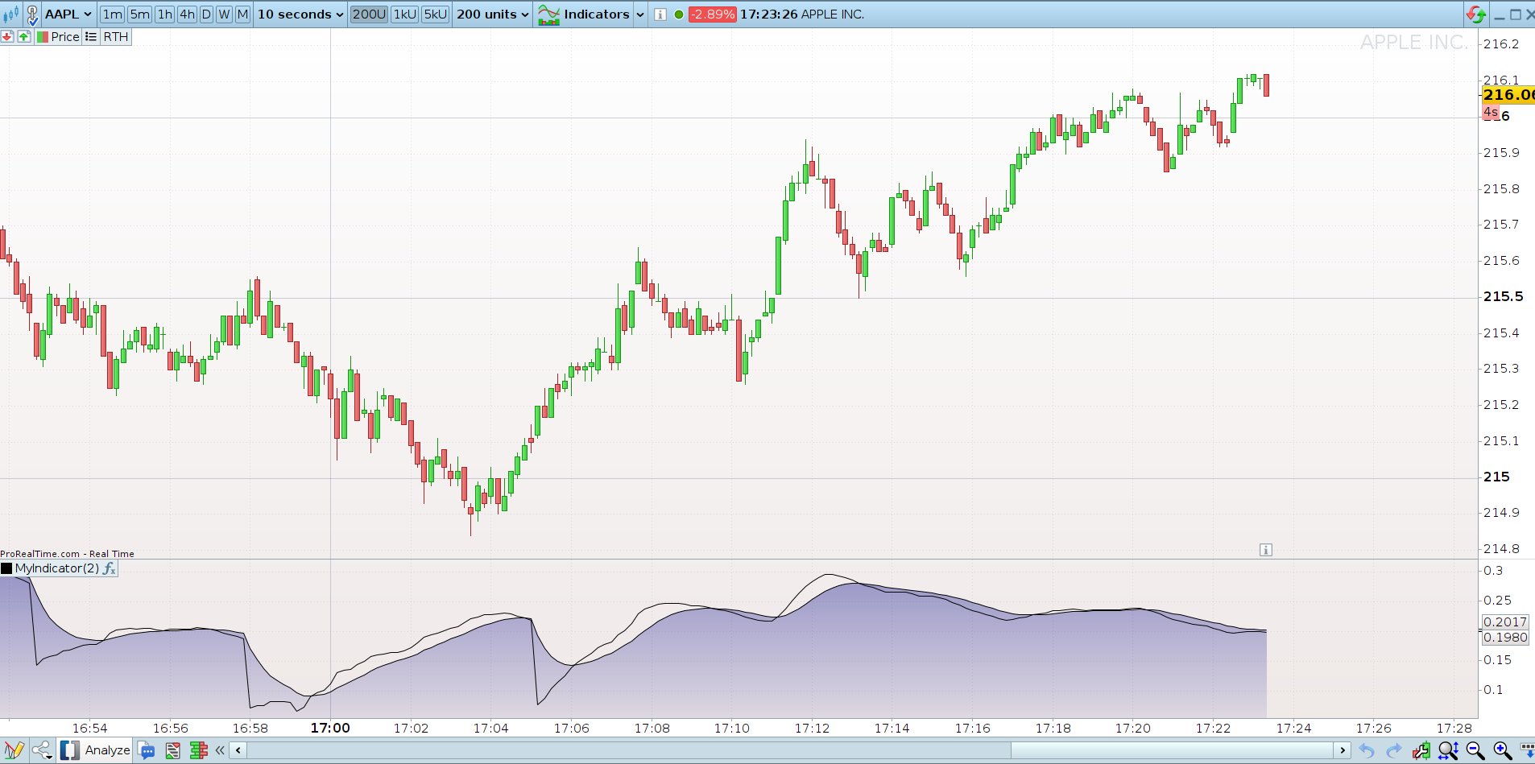
Task: Switch to the 5m timeframe
Action: click(140, 14)
